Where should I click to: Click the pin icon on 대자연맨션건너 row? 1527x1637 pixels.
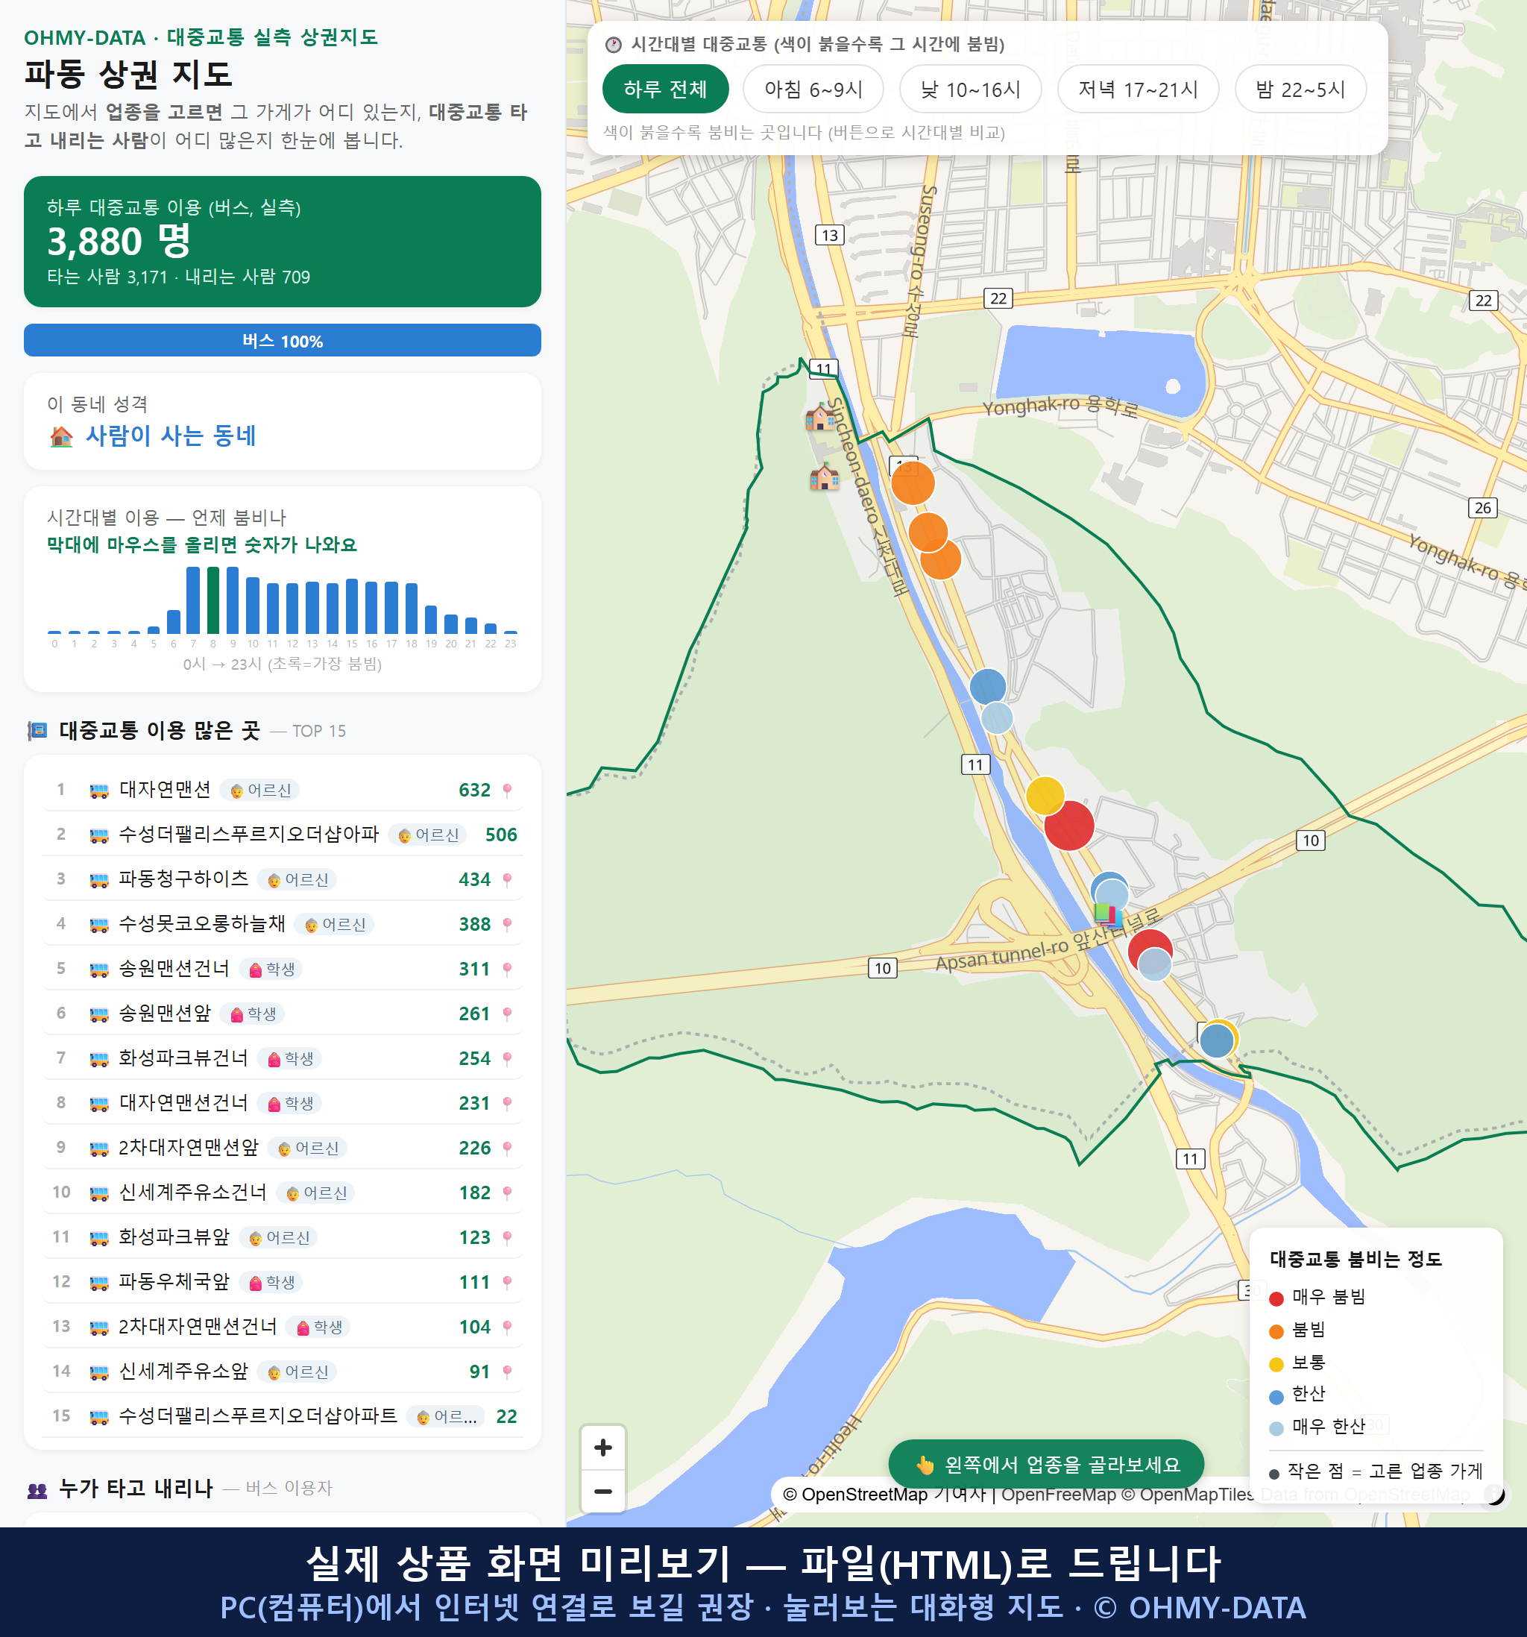coord(507,1102)
